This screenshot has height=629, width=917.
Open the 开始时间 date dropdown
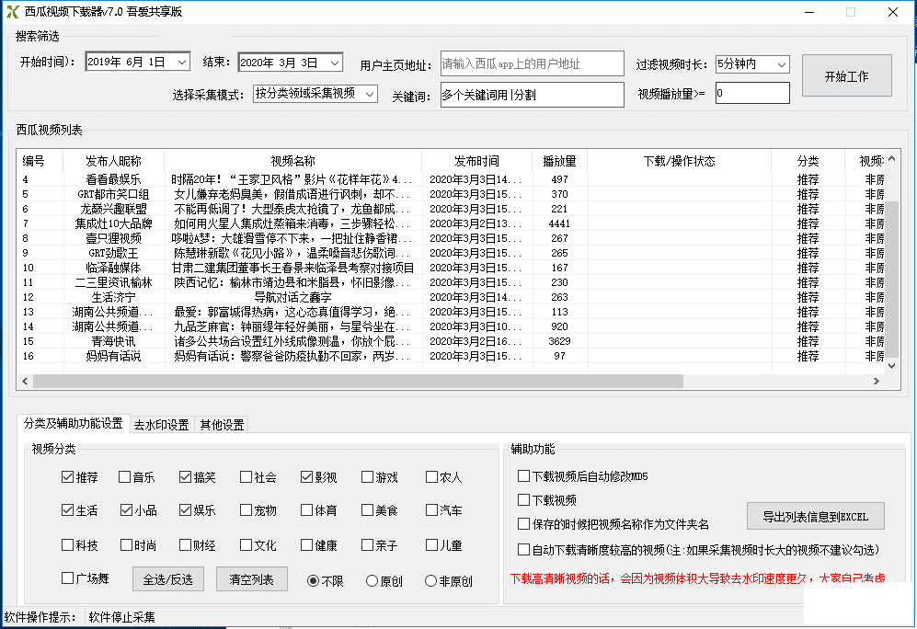[182, 62]
